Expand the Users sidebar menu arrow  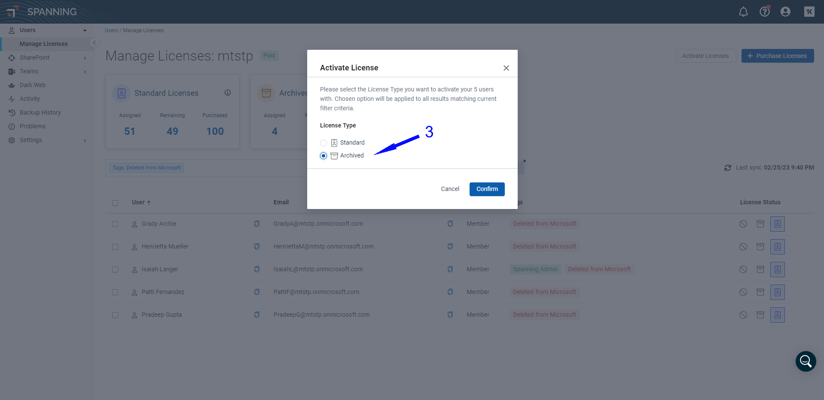85,30
